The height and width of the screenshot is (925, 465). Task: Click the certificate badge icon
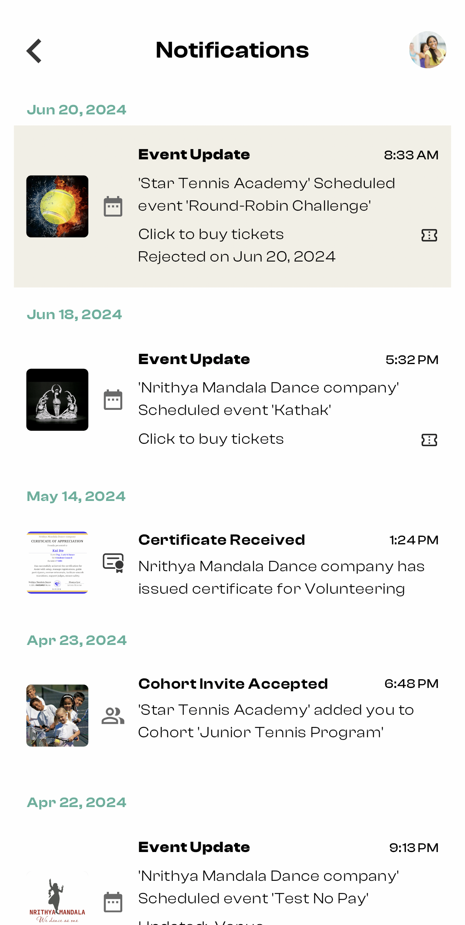[x=114, y=563]
